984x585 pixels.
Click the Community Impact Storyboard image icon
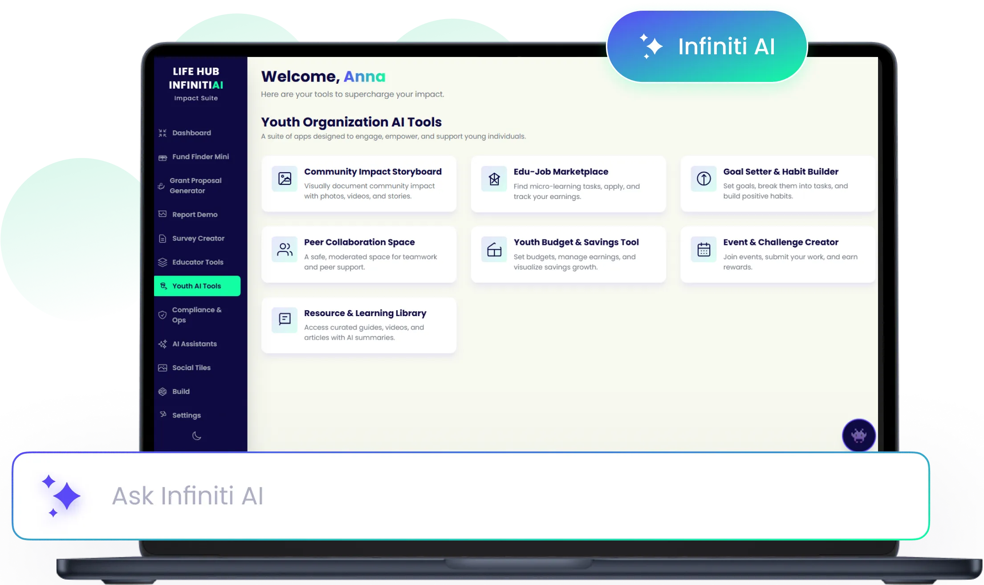pyautogui.click(x=285, y=179)
